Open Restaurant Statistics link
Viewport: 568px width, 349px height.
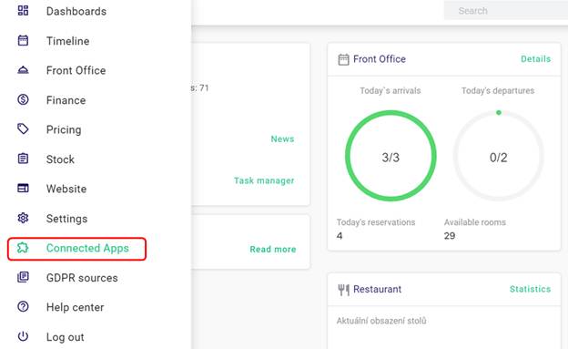(x=530, y=289)
